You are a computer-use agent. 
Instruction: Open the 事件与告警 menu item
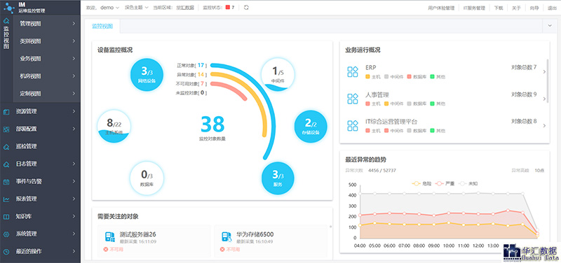tap(41, 181)
